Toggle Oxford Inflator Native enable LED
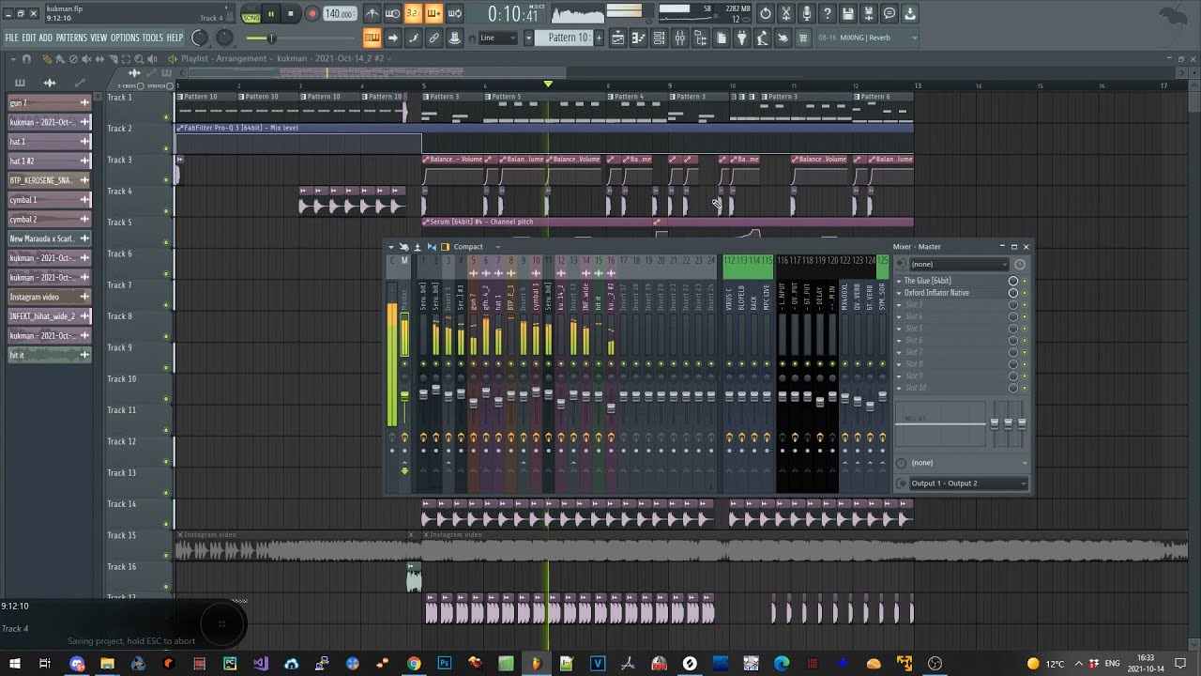The width and height of the screenshot is (1201, 676). pyautogui.click(x=1025, y=293)
